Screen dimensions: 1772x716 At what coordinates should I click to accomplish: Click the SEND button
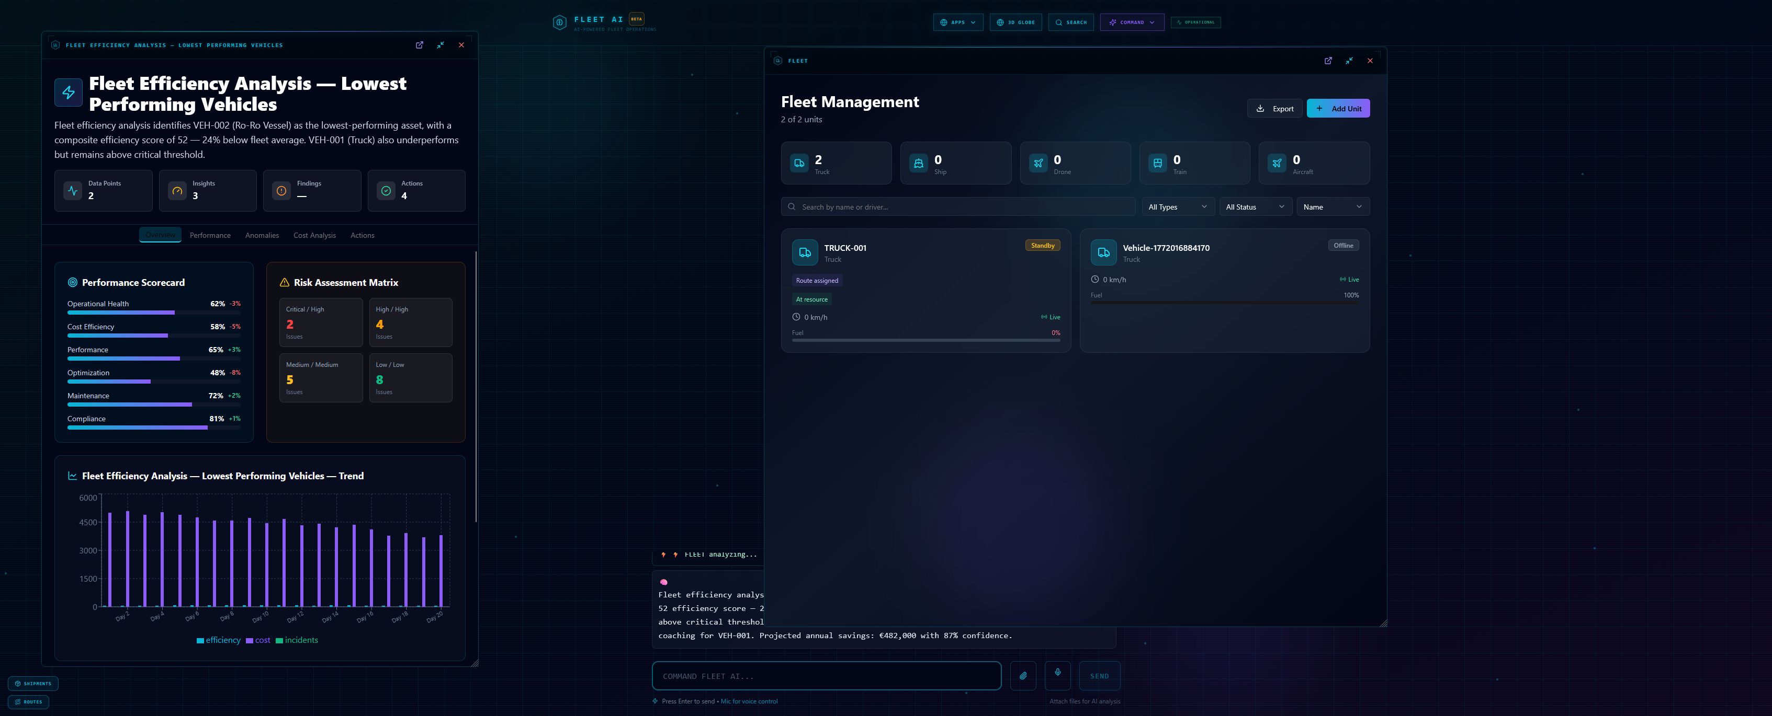tap(1099, 675)
